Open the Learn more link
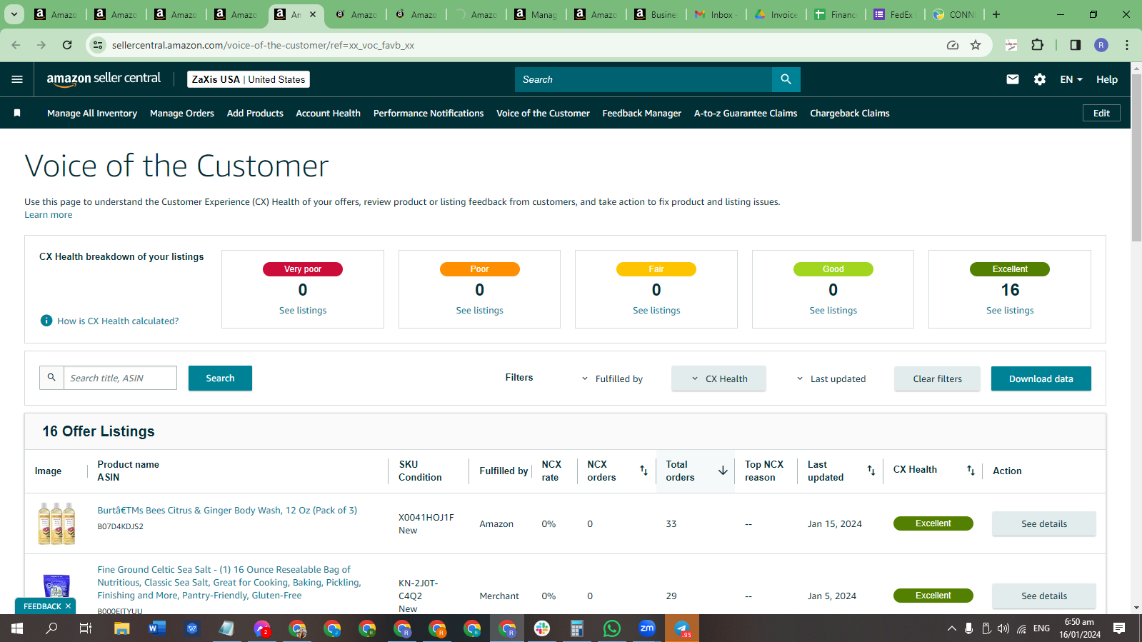 49,215
